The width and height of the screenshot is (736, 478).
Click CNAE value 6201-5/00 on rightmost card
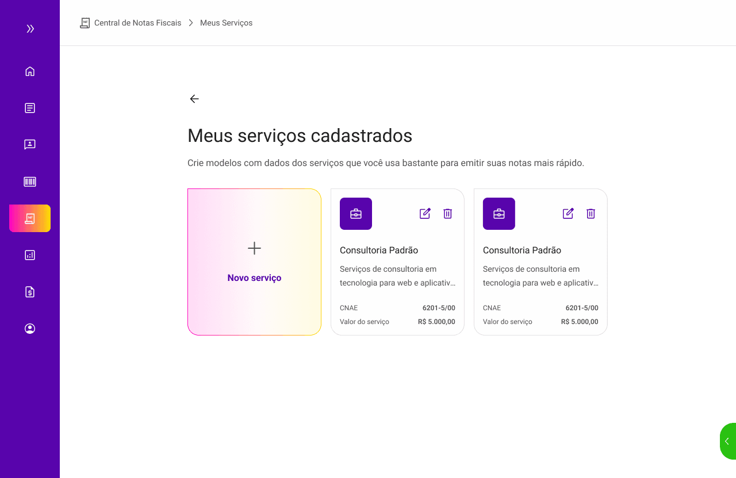[582, 308]
